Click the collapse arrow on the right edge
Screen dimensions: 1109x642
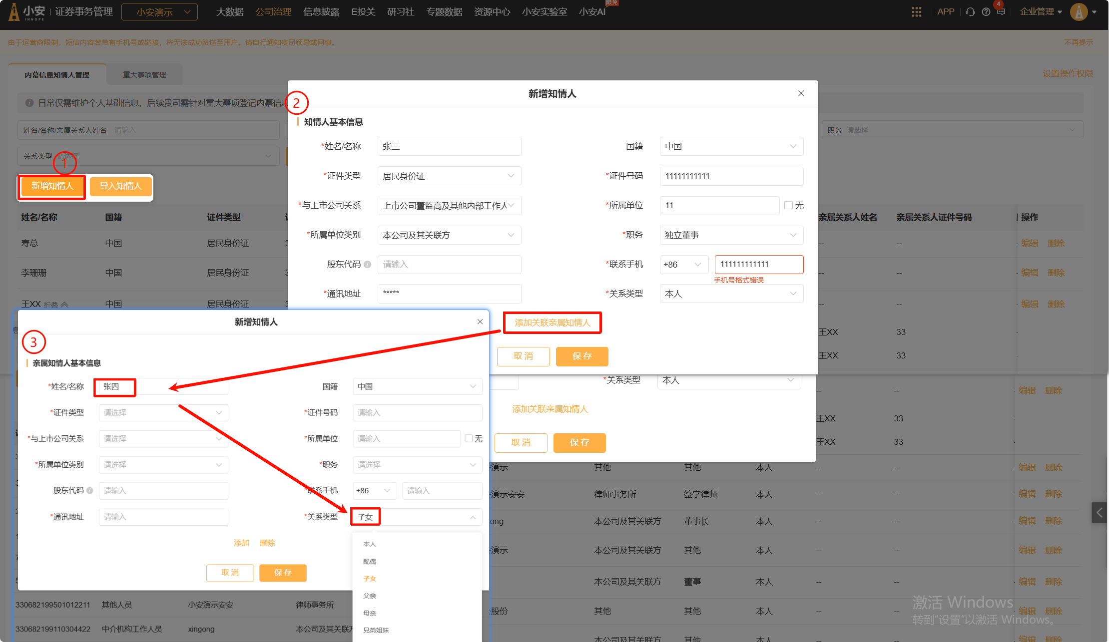(x=1099, y=512)
